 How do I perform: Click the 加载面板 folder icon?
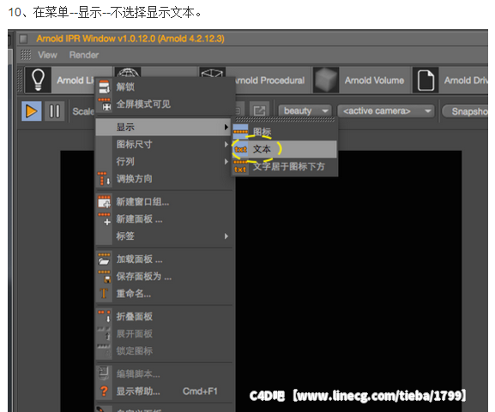click(x=104, y=260)
